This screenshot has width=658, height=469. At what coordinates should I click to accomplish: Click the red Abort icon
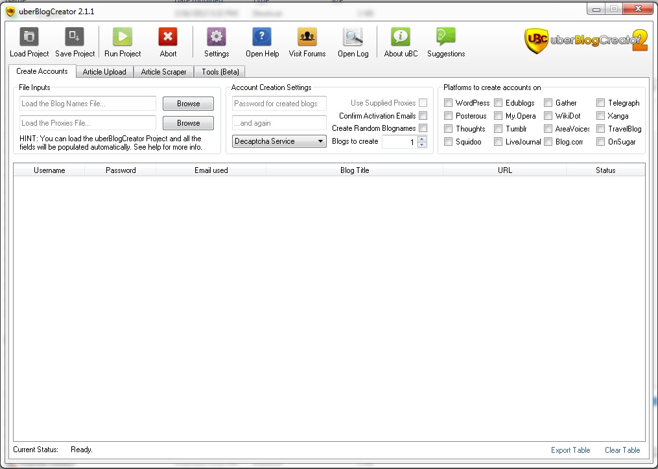tap(168, 37)
